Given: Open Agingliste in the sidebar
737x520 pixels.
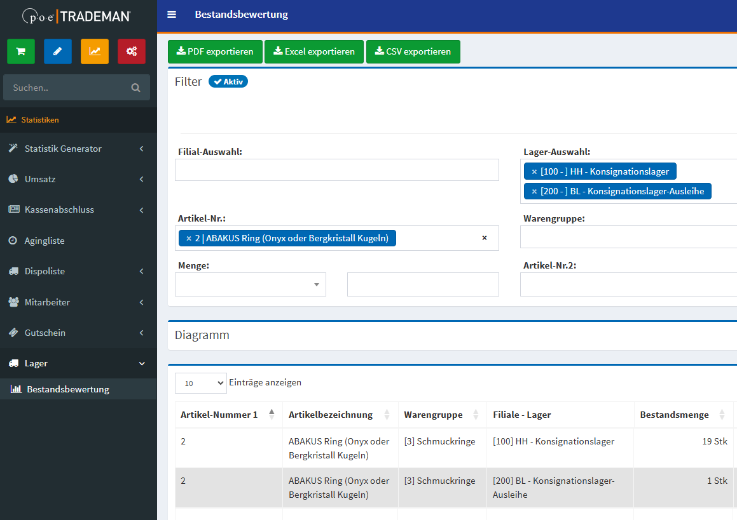Looking at the screenshot, I should 45,241.
